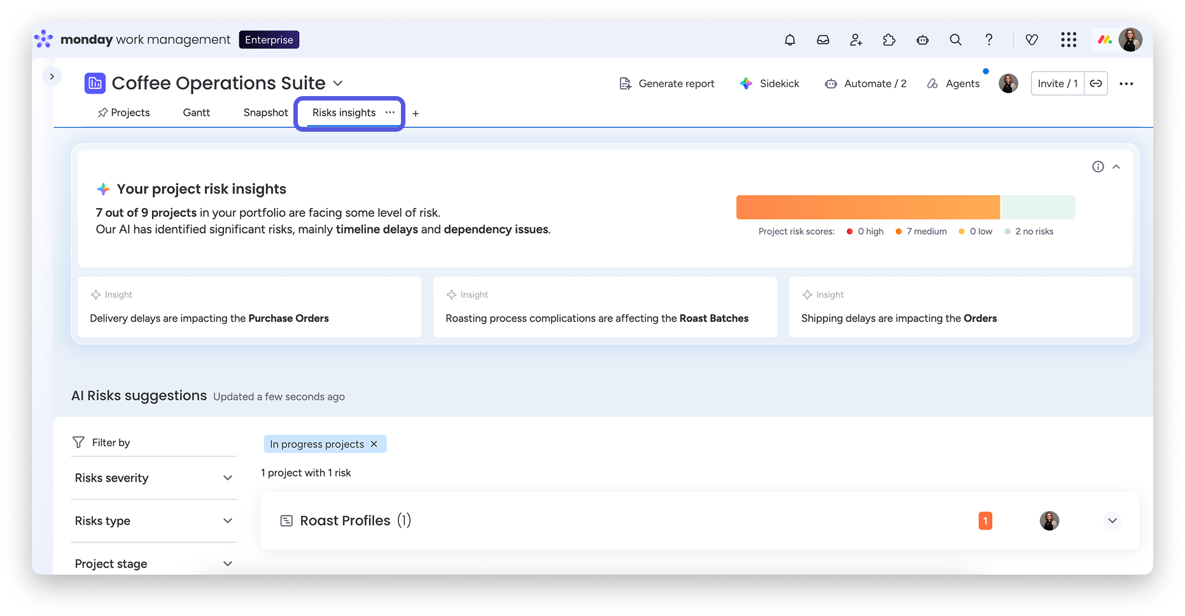
Task: Switch to the Gantt tab
Action: pos(196,113)
